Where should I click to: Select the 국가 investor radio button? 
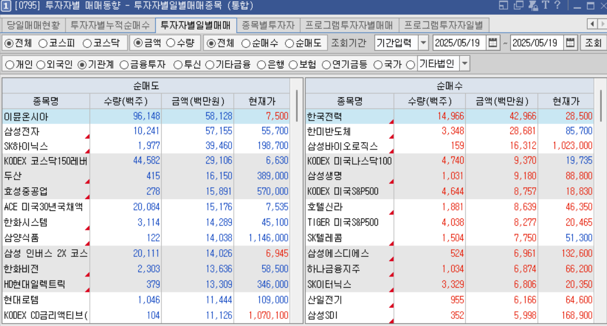click(377, 65)
